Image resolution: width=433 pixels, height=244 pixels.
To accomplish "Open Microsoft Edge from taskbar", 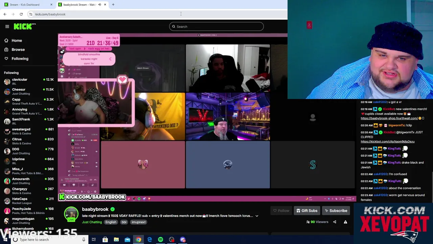I will 150,240.
